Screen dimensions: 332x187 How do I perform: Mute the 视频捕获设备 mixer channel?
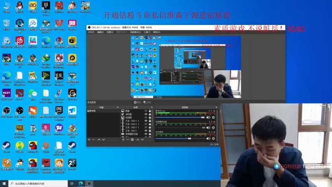click(x=208, y=128)
